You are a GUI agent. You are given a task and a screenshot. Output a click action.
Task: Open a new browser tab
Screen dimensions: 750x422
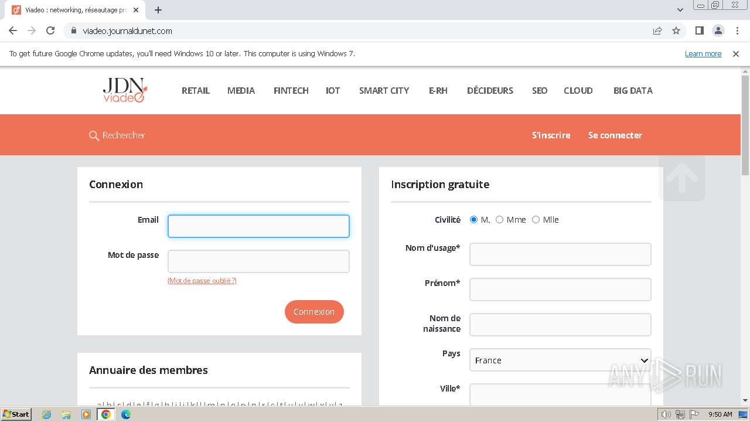[158, 10]
